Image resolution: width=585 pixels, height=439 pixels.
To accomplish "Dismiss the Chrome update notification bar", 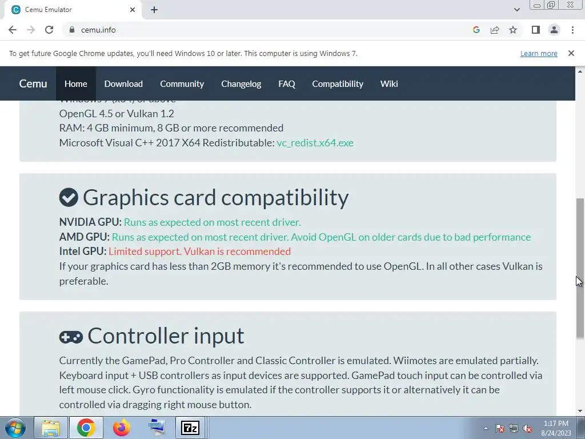I will point(571,53).
